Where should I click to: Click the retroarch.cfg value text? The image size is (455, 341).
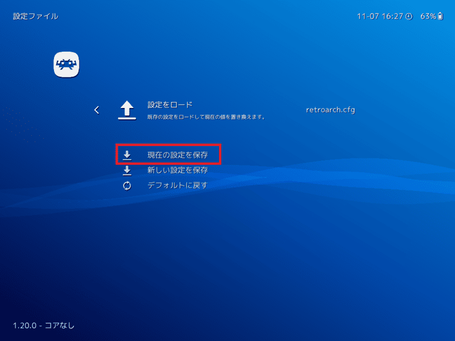pos(330,110)
